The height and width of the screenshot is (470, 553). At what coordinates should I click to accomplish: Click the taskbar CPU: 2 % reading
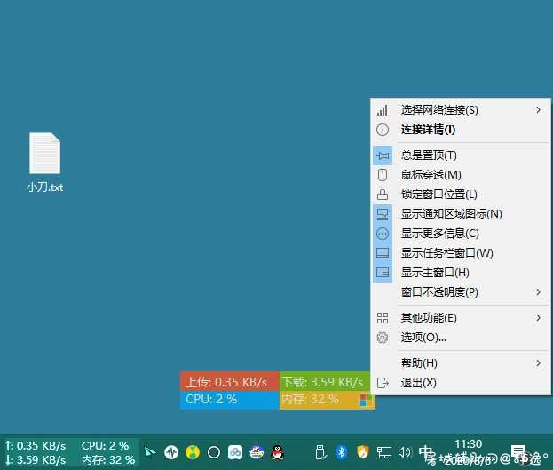[x=105, y=446]
